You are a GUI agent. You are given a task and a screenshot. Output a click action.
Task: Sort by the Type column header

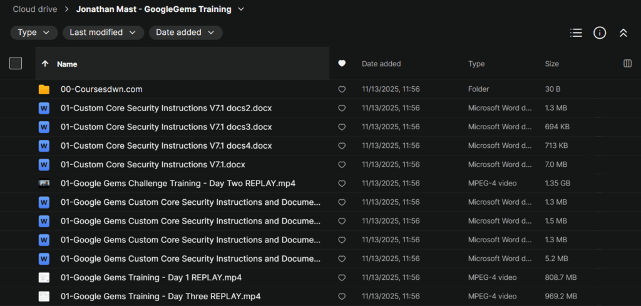click(x=476, y=64)
